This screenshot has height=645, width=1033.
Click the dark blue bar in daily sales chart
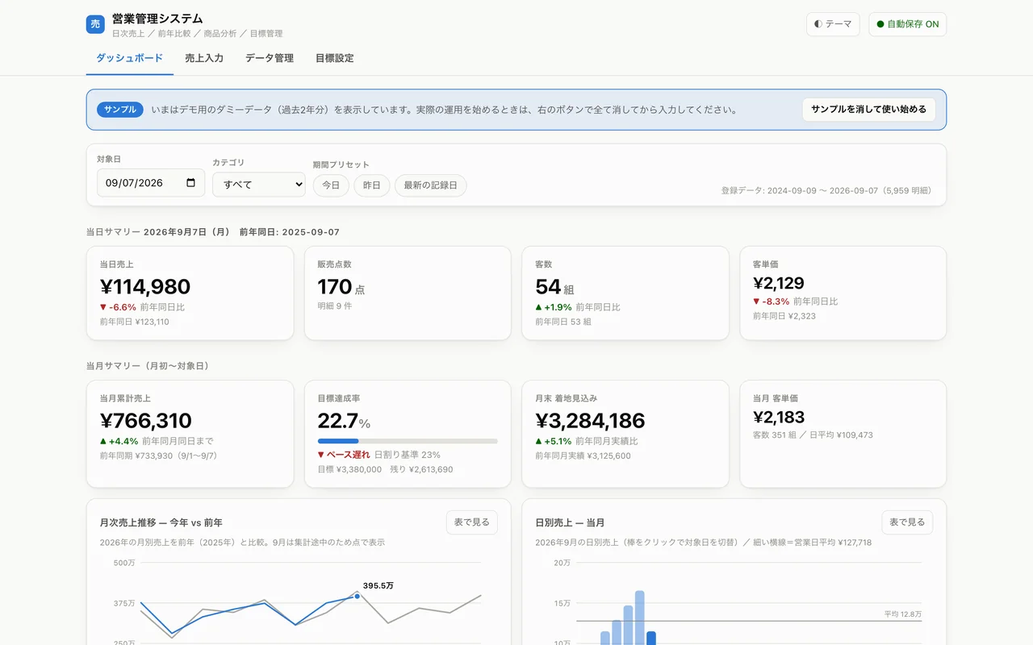[651, 638]
